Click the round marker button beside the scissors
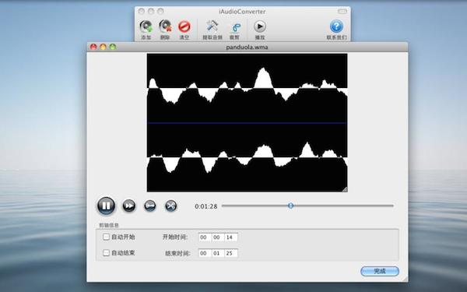Screen dimensions: 467x292 point(149,206)
